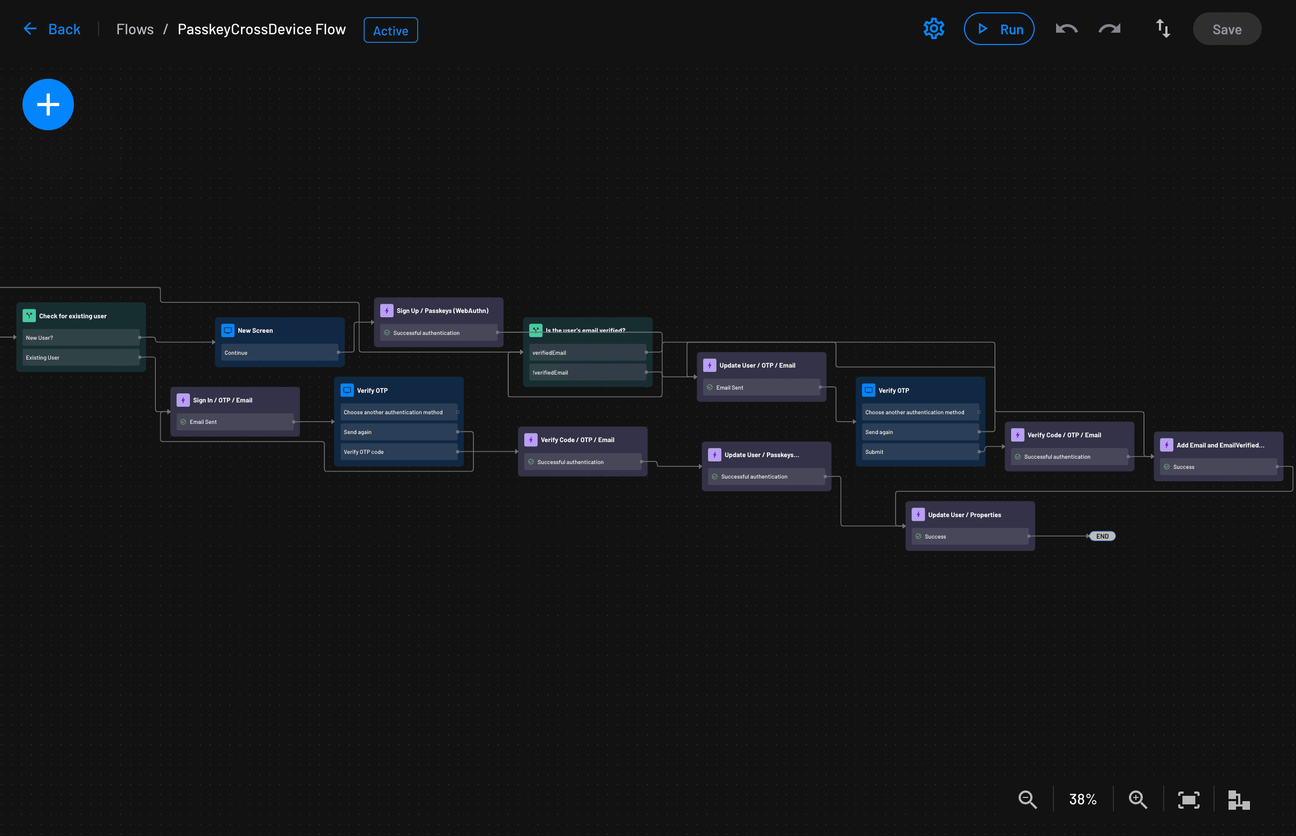
Task: Undo the last flow change
Action: click(x=1065, y=29)
